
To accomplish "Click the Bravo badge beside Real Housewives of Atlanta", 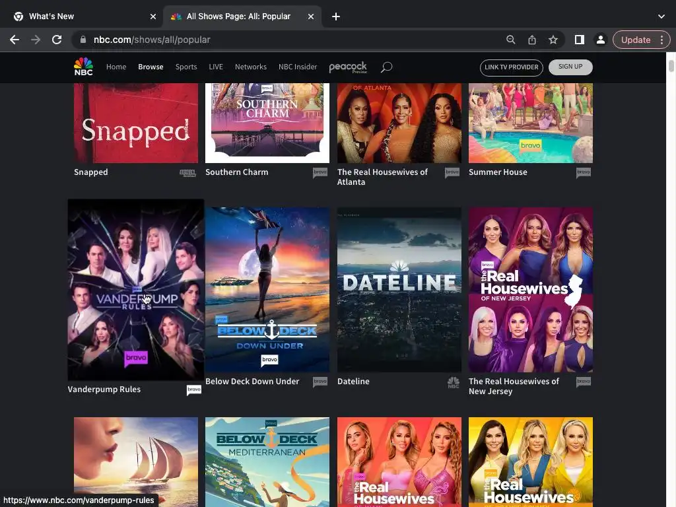I will pos(452,172).
